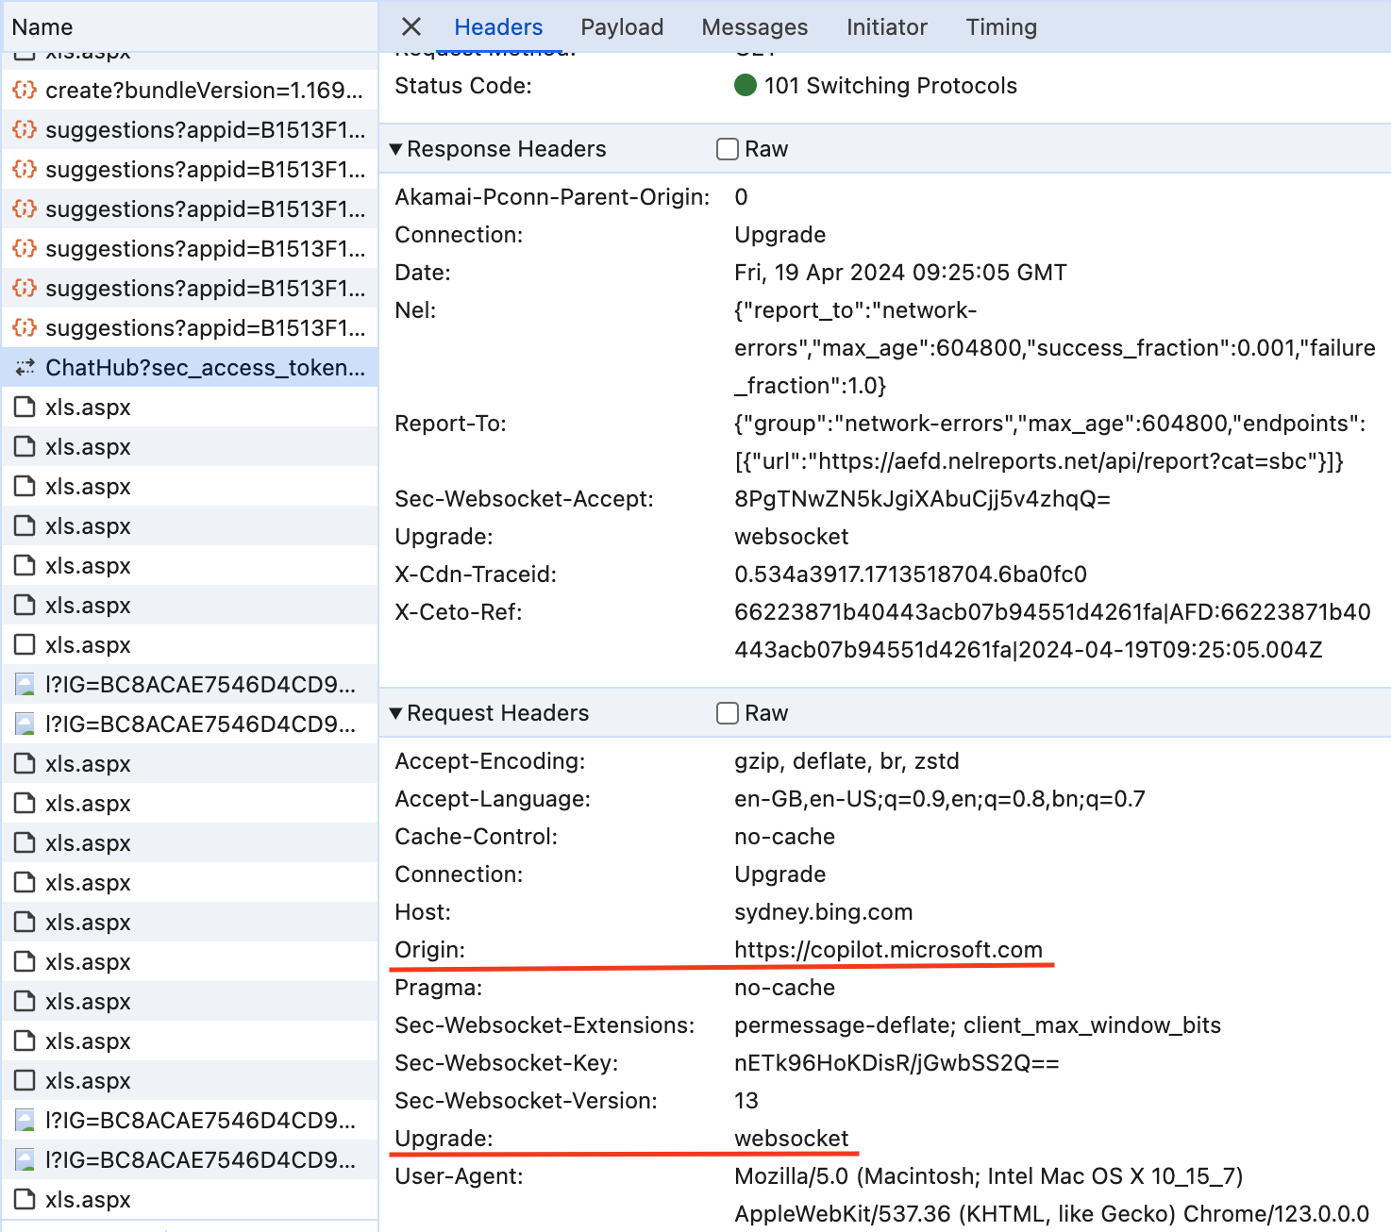Collapse the Request Headers section

point(396,713)
